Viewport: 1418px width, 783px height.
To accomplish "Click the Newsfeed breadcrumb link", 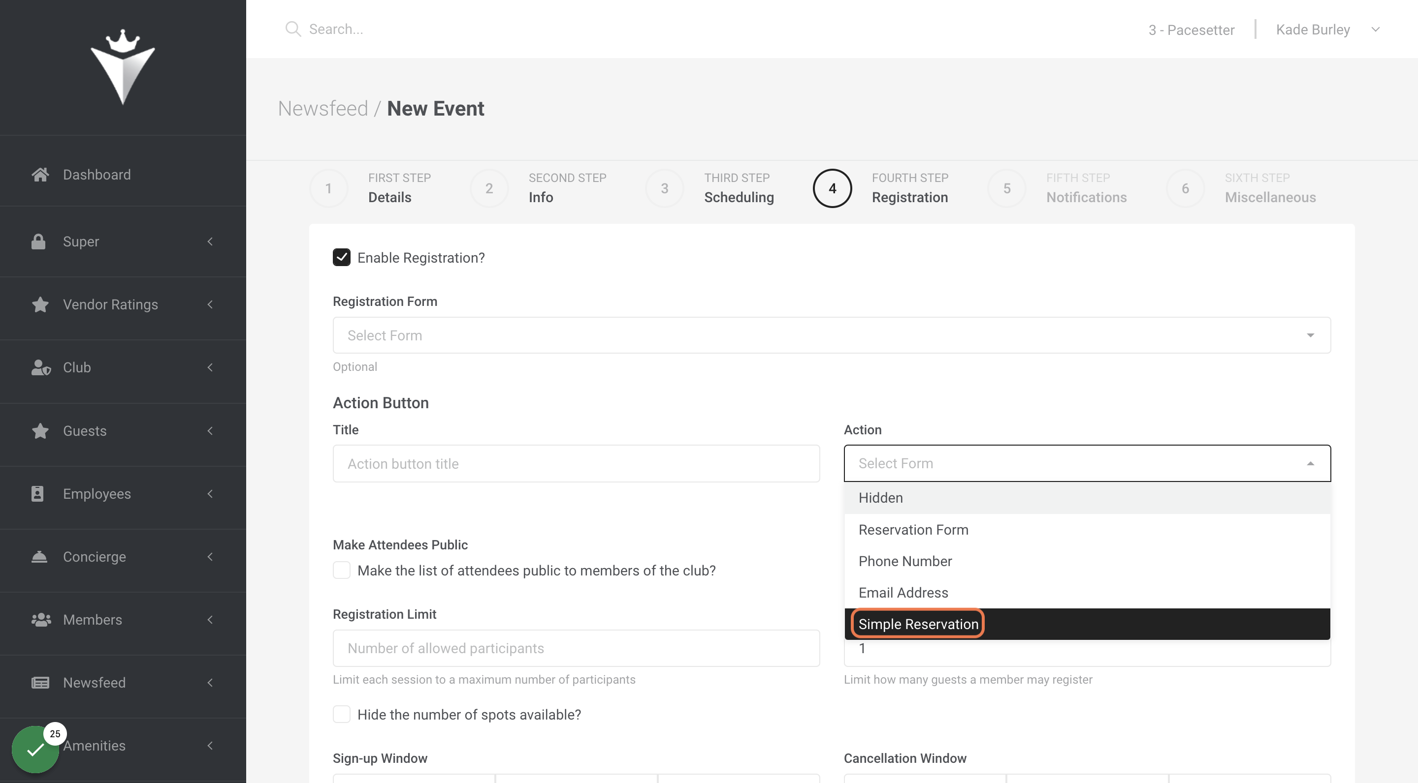I will pyautogui.click(x=322, y=108).
